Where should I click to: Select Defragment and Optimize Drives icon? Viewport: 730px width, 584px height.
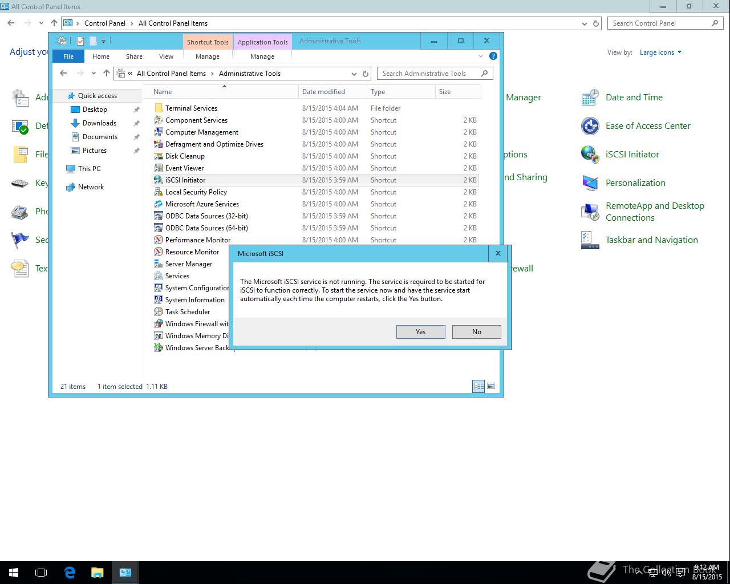(159, 144)
